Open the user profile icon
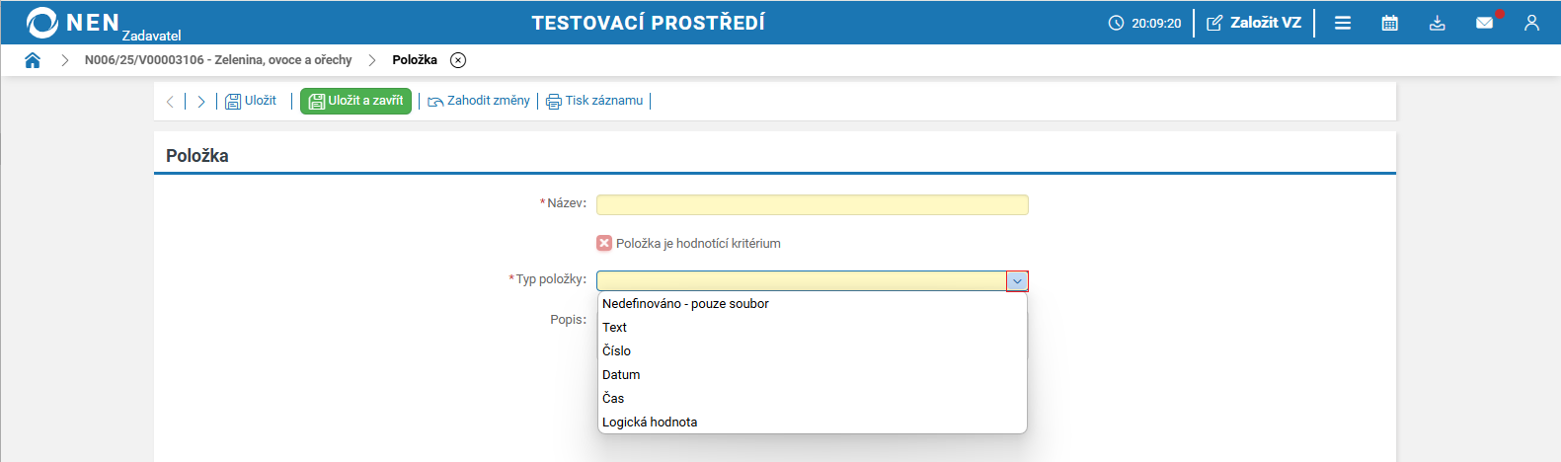The width and height of the screenshot is (1561, 462). pos(1531,23)
